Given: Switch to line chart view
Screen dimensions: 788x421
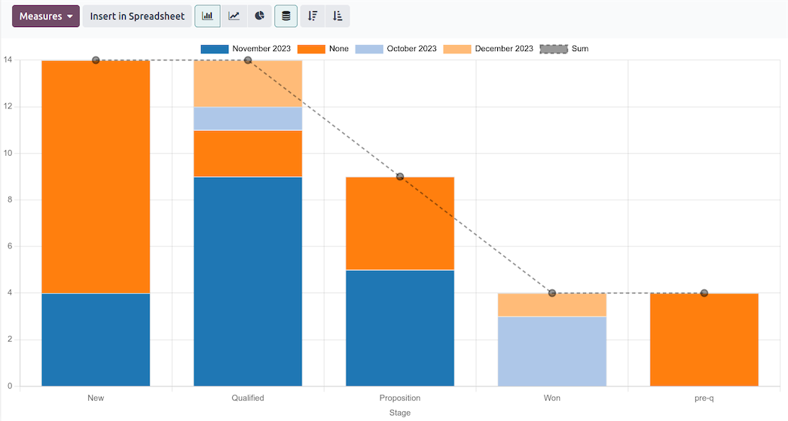Looking at the screenshot, I should (234, 16).
